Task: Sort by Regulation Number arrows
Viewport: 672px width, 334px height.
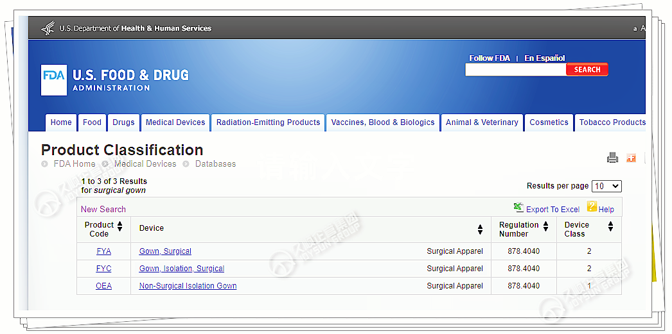Action: click(545, 226)
